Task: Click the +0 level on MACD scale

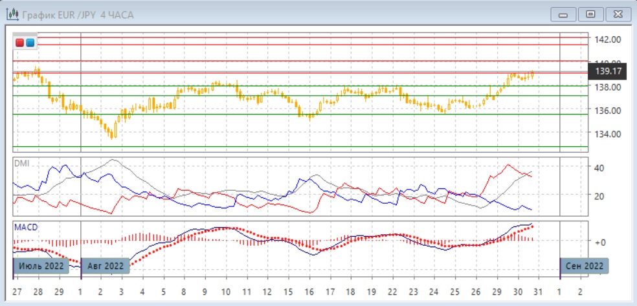Action: 601,242
